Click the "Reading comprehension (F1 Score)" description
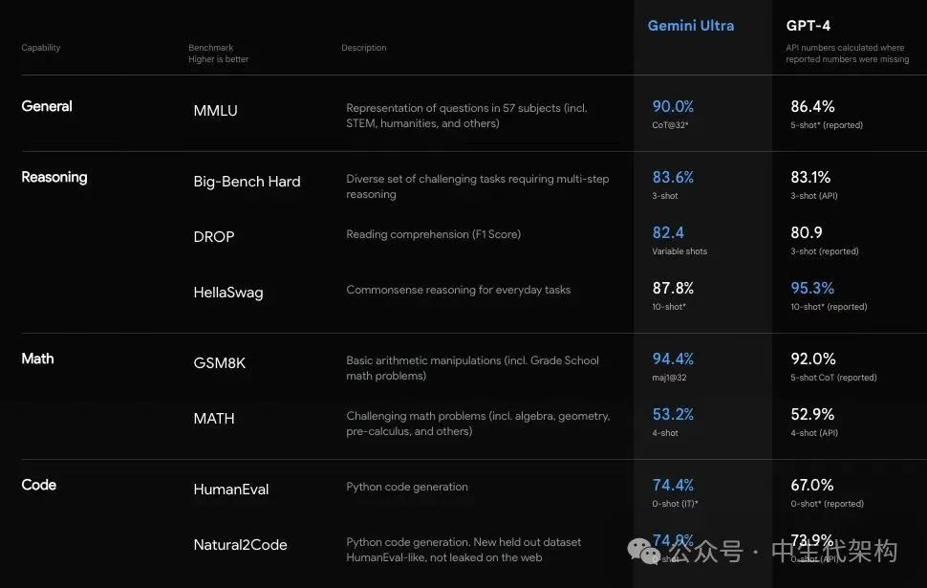The width and height of the screenshot is (927, 588). pos(433,234)
